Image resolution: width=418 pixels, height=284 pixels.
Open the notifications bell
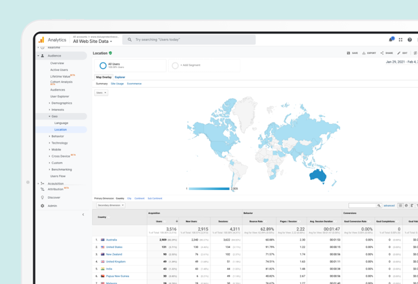[391, 40]
